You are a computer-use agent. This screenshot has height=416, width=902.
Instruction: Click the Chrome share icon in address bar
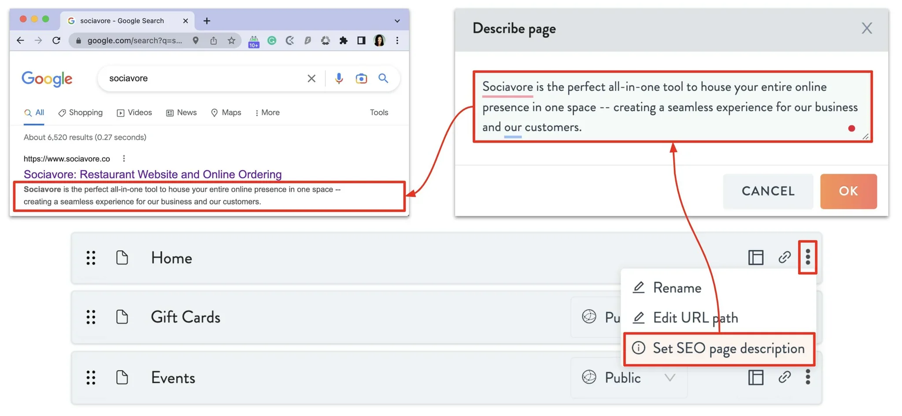(214, 40)
